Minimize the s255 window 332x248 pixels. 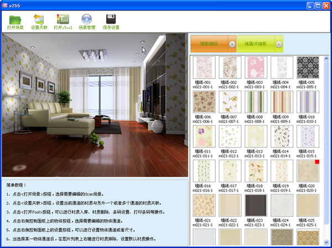click(x=310, y=6)
